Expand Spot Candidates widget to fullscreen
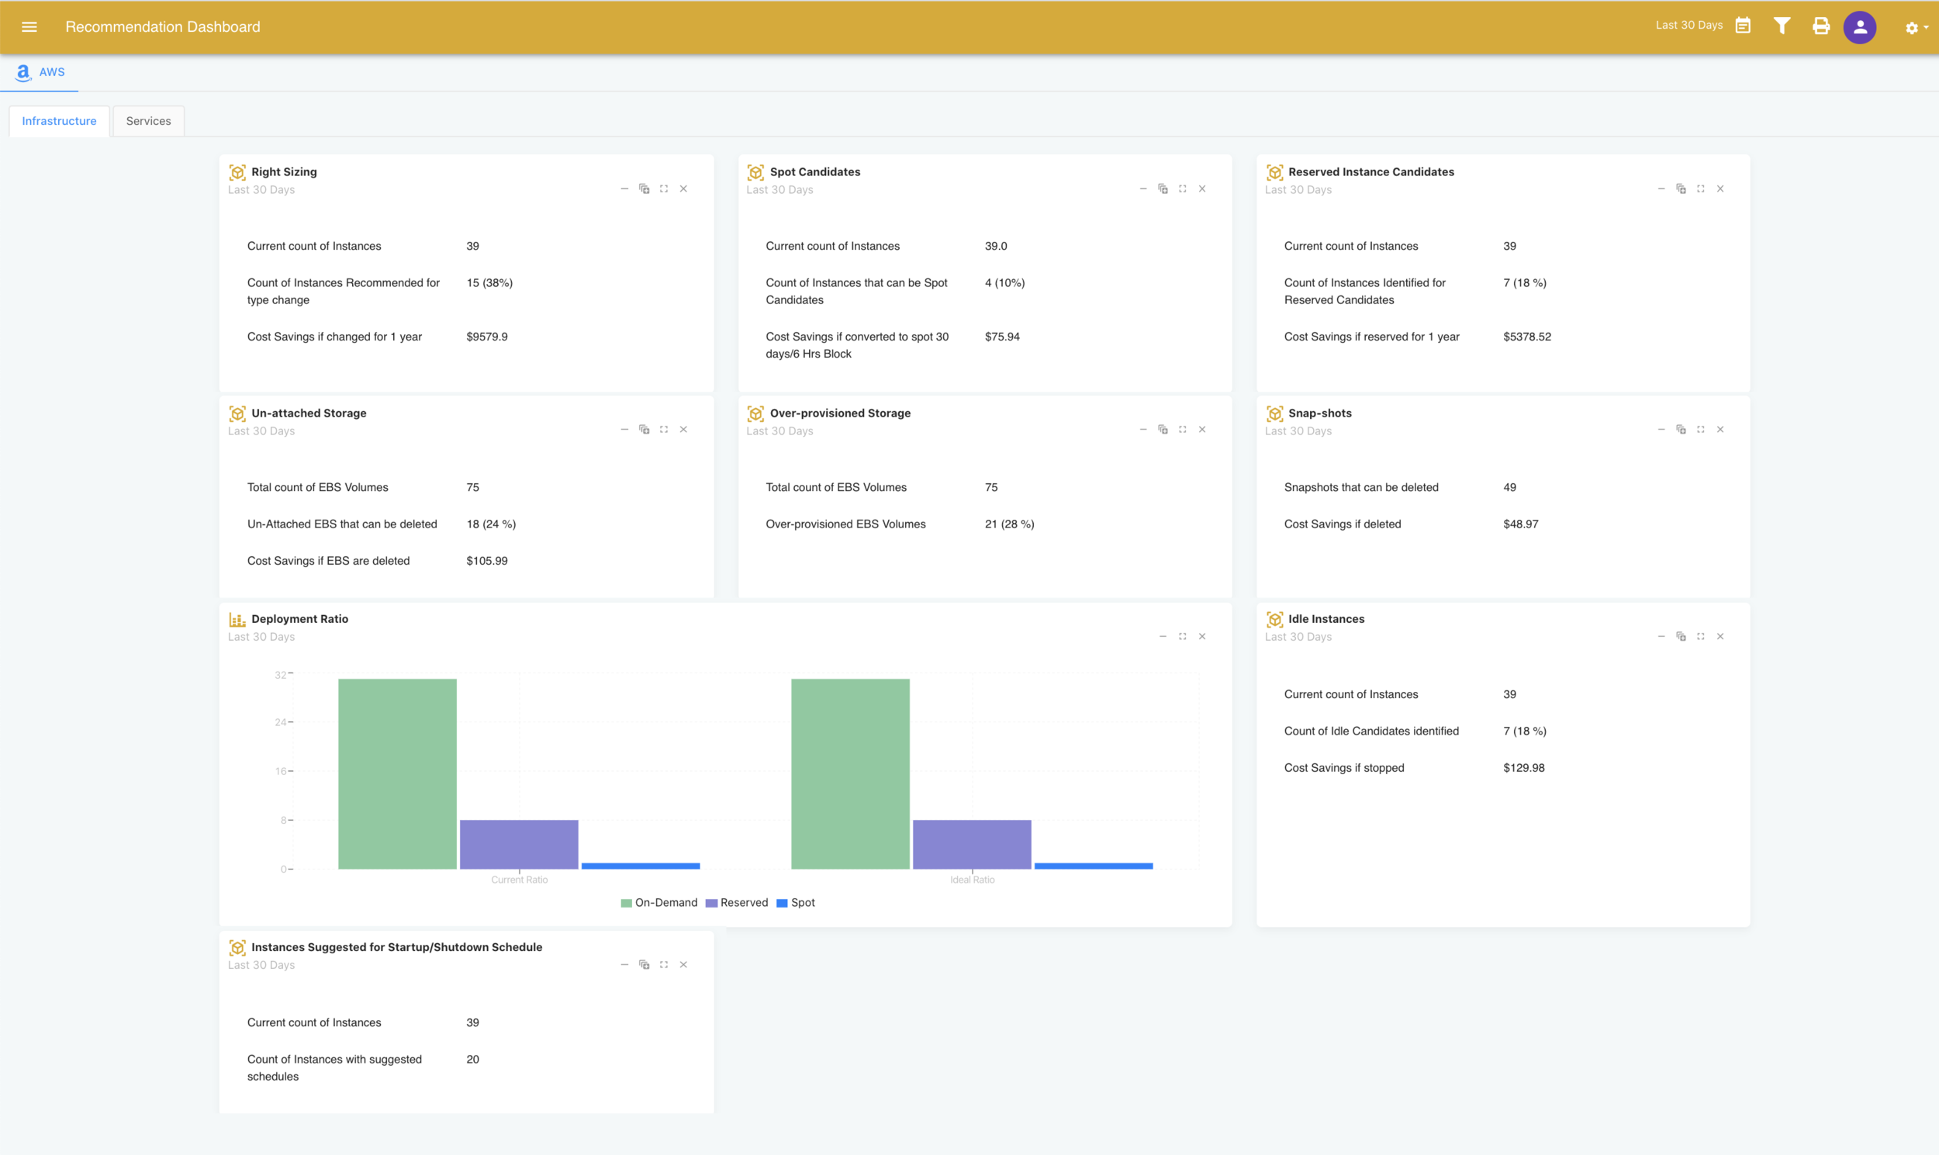 point(1182,189)
